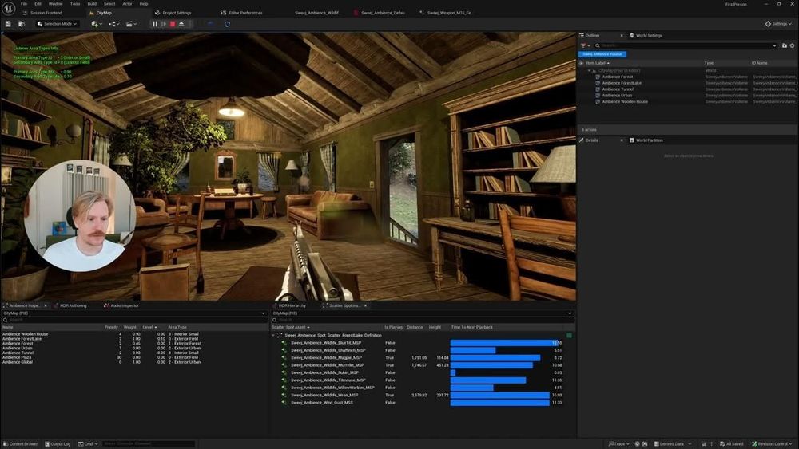Select Ambience Wooden House in the Outliner
This screenshot has height=449, width=799.
point(625,102)
